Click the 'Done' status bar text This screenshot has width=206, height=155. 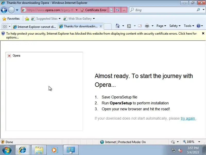pos(9,142)
